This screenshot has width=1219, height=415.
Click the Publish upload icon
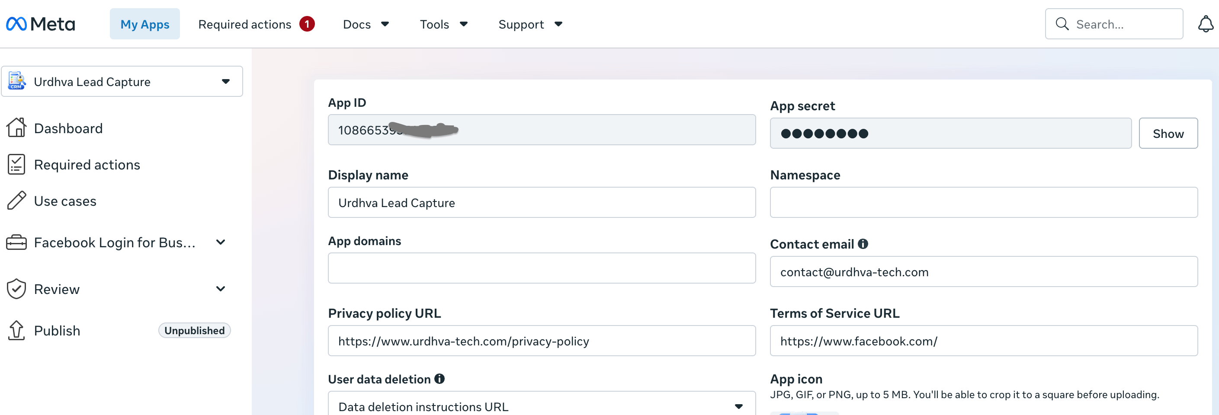click(16, 330)
